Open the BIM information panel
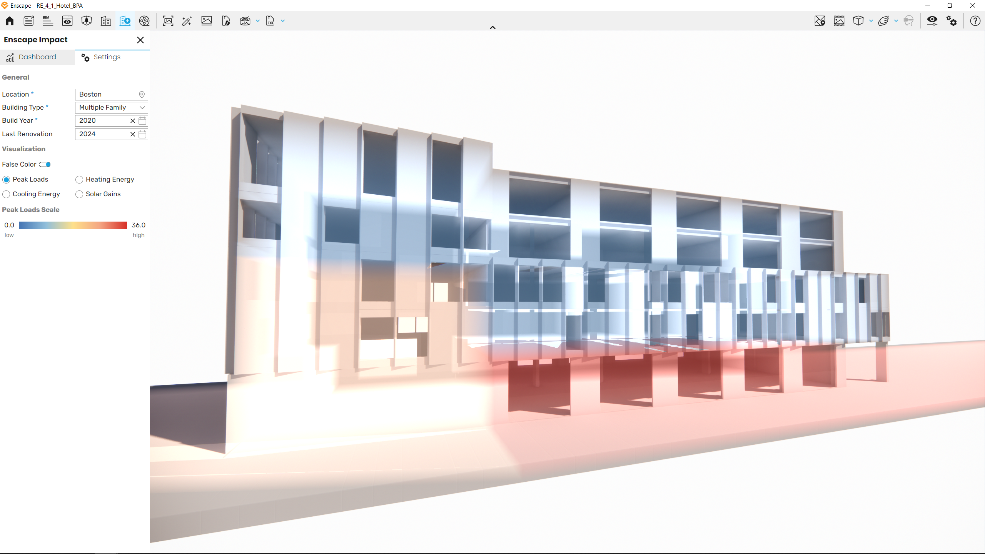Viewport: 985px width, 554px height. pos(48,21)
